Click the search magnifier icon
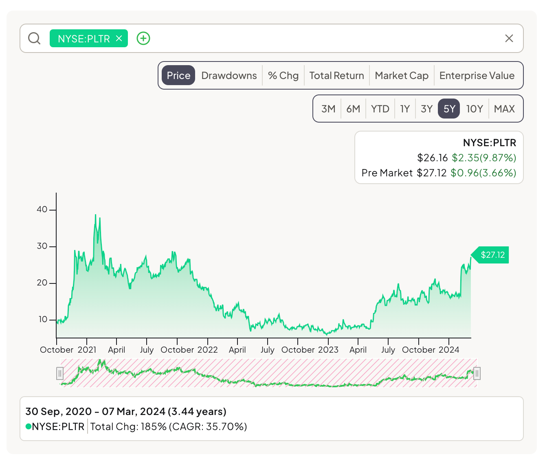This screenshot has height=461, width=545. pyautogui.click(x=34, y=38)
